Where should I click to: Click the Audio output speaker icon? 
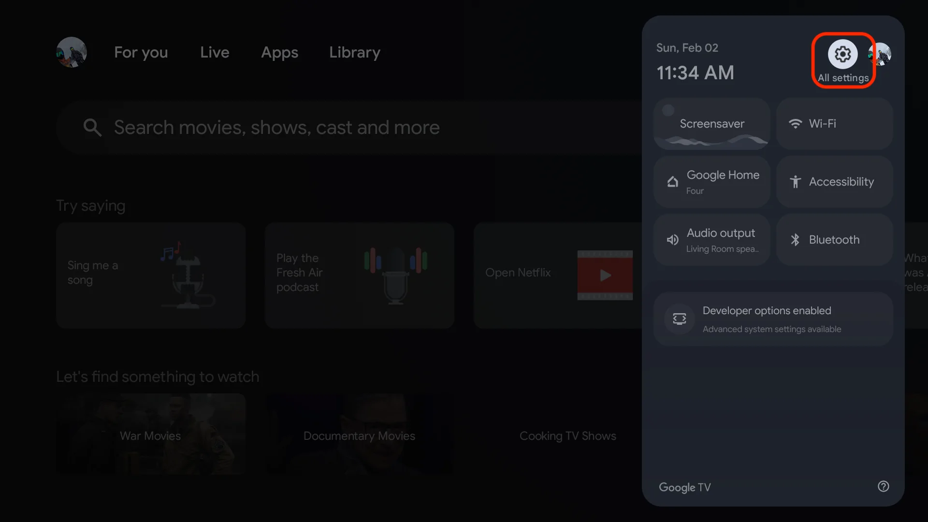click(673, 240)
